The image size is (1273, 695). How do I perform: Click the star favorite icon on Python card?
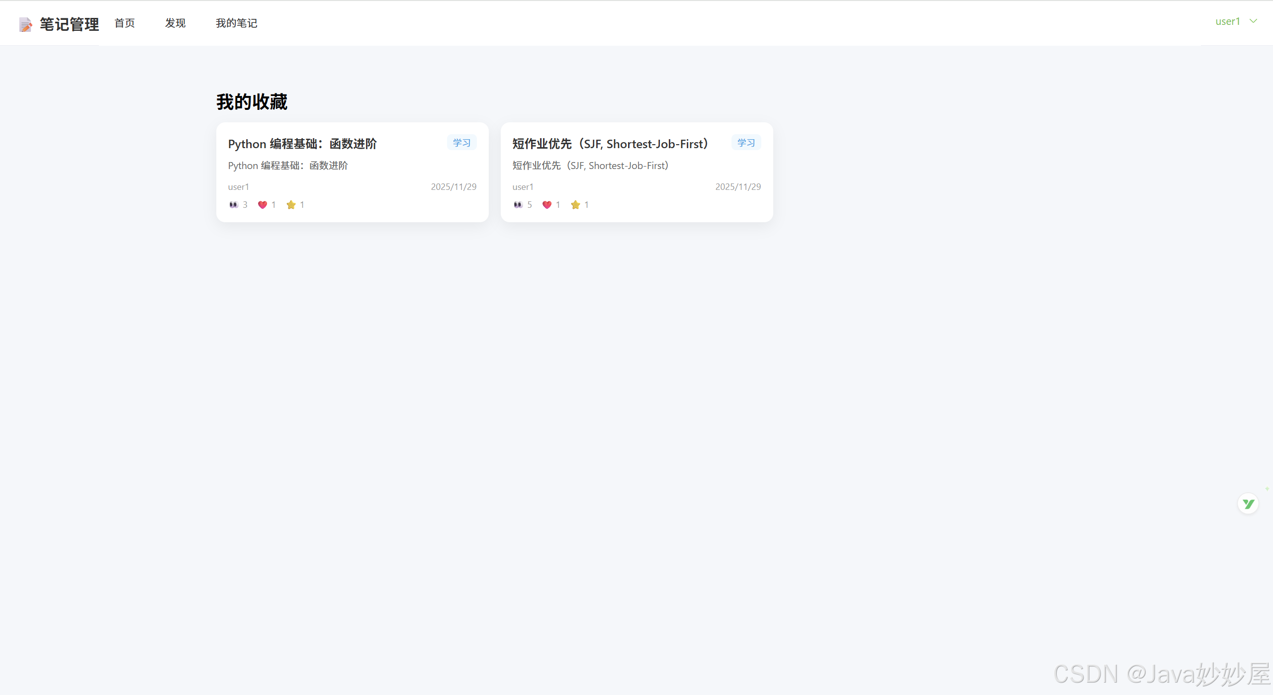[x=291, y=205]
